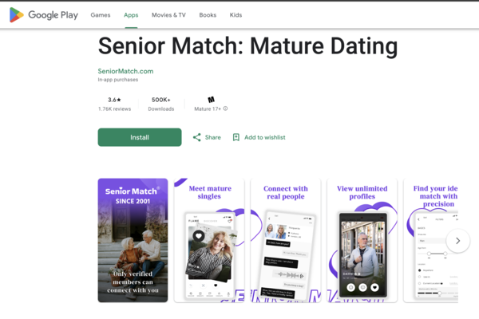Open the Find your ideal match screenshot

431,240
